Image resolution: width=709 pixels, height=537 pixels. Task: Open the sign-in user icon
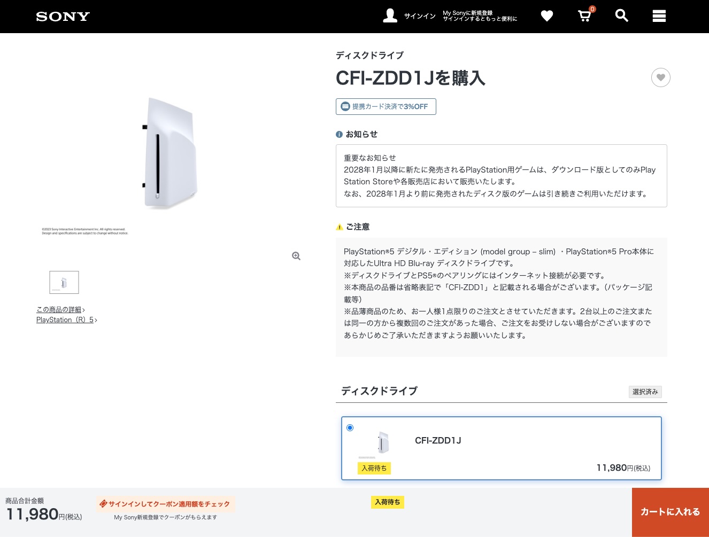[390, 16]
